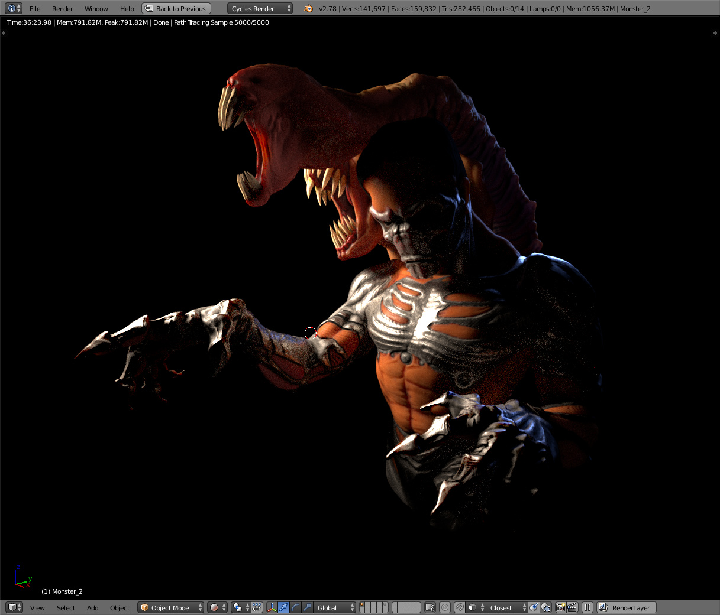Click the v2.78 version text
The height and width of the screenshot is (615, 720).
327,9
